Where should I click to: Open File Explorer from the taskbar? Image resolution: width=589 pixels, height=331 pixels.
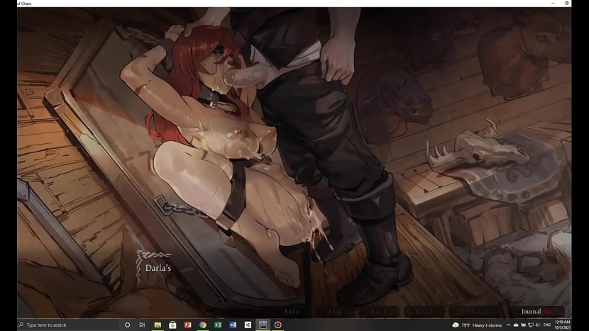158,325
